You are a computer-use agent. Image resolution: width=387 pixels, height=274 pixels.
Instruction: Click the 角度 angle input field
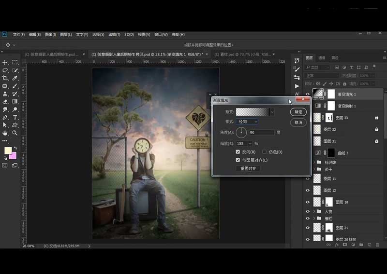point(262,132)
